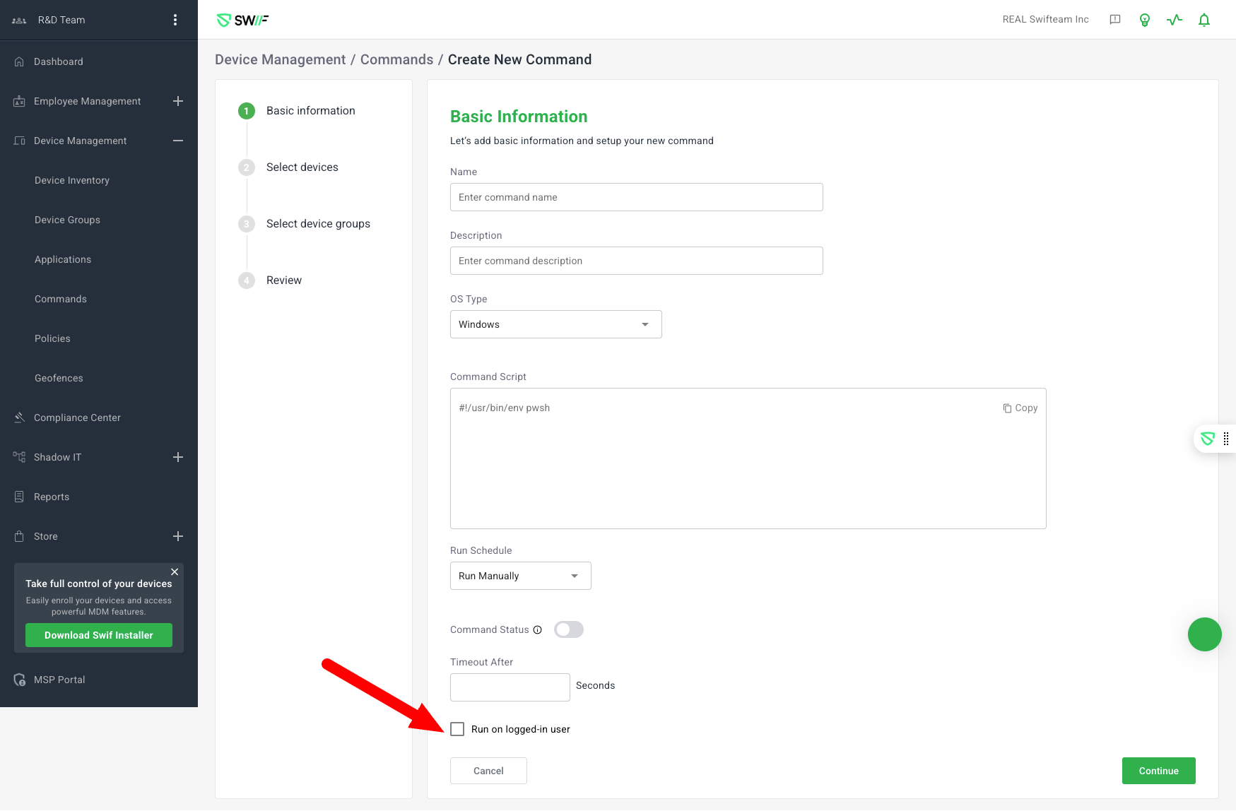Click the Continue button
The image size is (1236, 811).
pyautogui.click(x=1158, y=771)
